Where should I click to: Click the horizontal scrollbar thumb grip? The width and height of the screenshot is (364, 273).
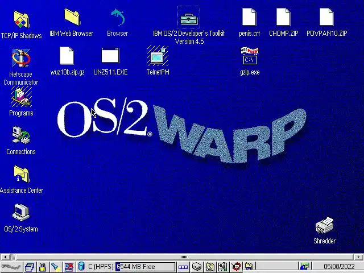(184, 257)
